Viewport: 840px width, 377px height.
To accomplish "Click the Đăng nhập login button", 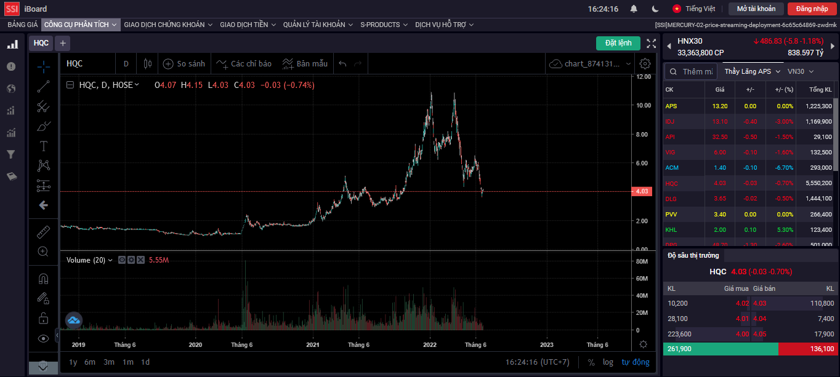I will (x=812, y=9).
